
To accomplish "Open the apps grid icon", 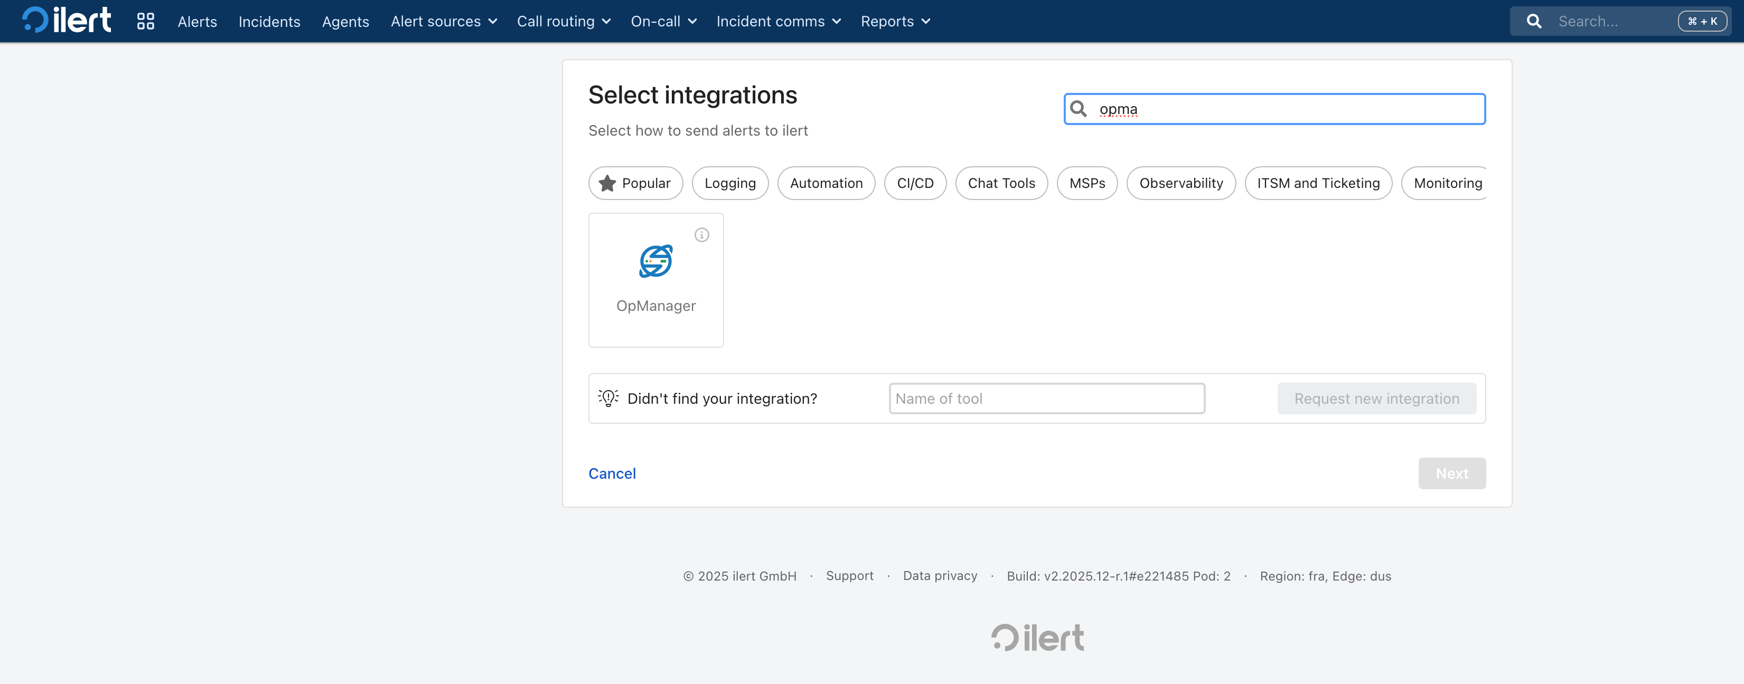I will tap(146, 21).
